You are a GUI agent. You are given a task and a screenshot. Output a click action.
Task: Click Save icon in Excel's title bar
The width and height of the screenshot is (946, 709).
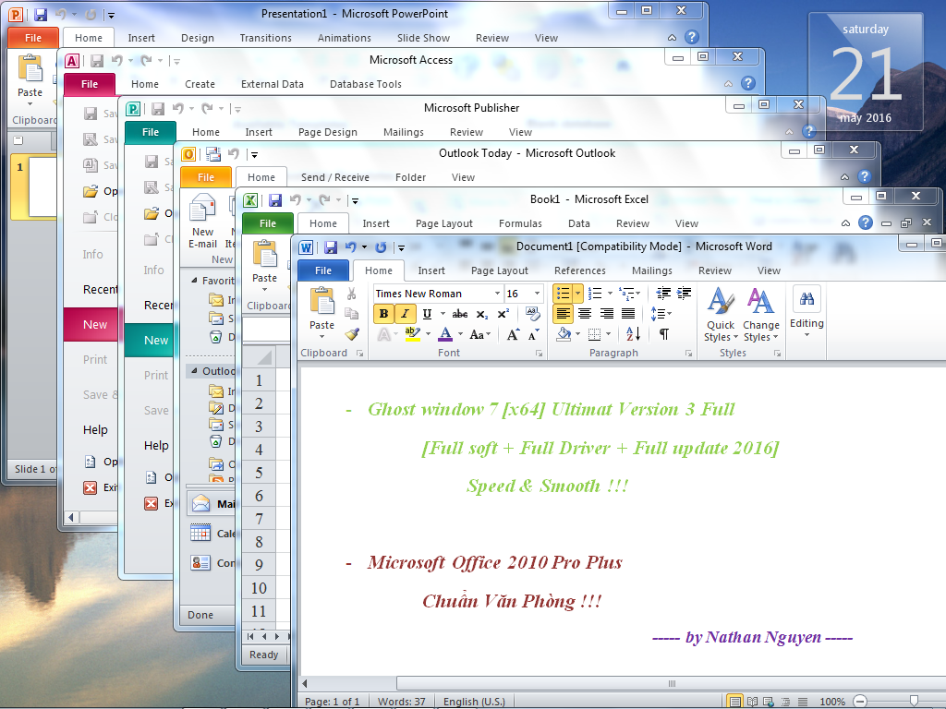coord(275,200)
